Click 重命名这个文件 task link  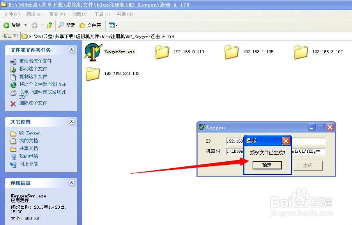pos(35,61)
